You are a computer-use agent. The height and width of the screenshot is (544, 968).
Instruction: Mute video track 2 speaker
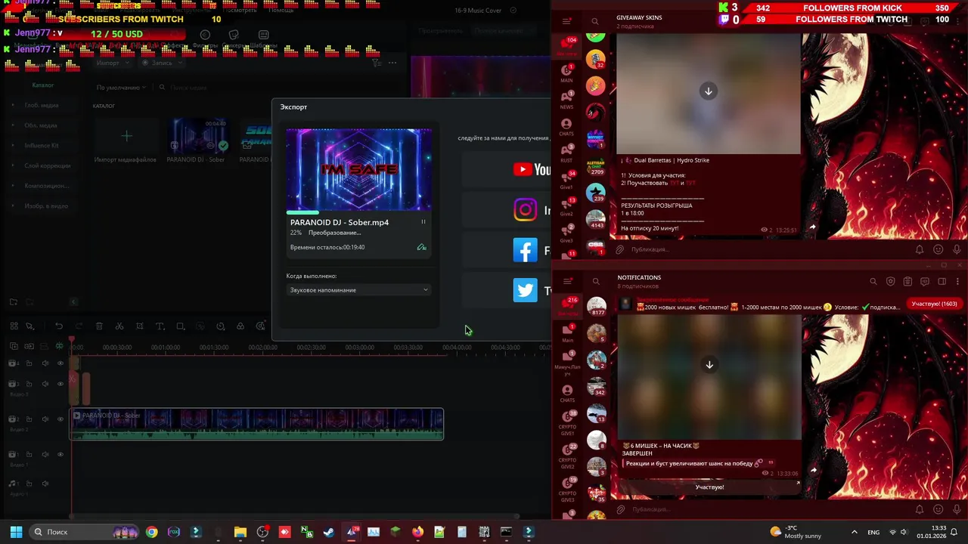45,419
